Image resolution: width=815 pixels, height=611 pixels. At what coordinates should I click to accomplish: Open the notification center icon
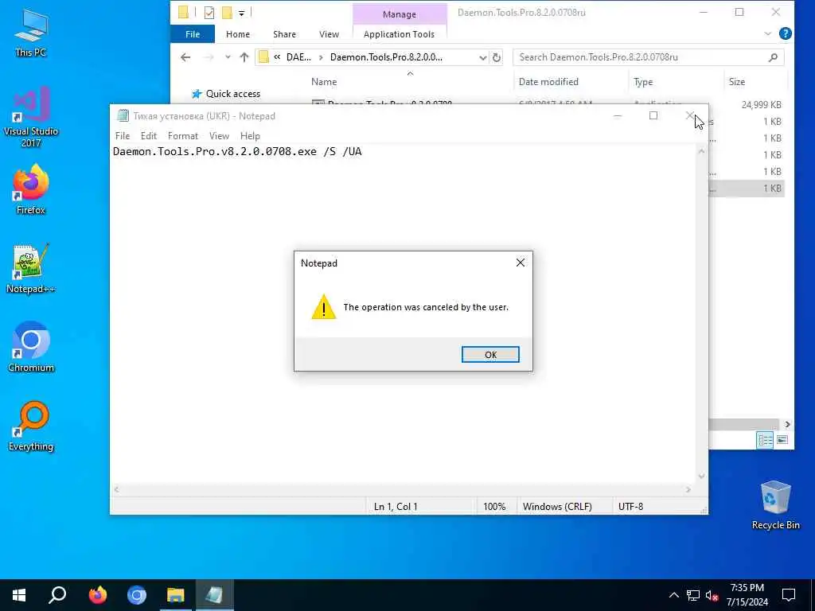tap(789, 595)
